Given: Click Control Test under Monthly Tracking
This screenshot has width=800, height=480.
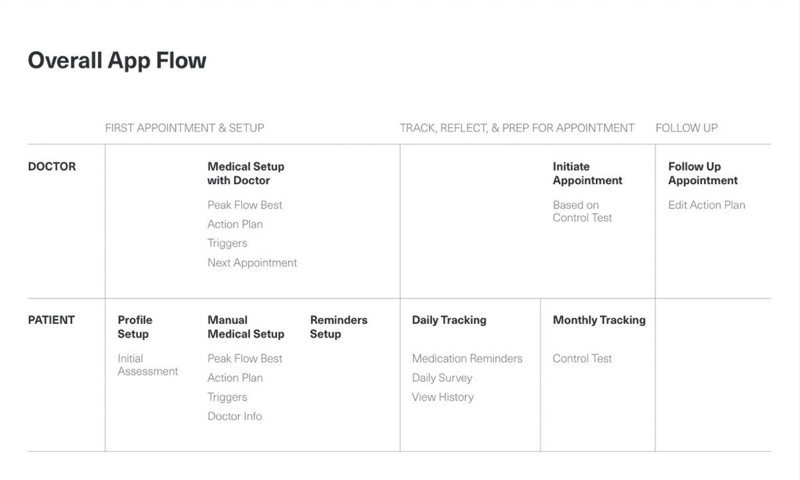Looking at the screenshot, I should click(583, 359).
